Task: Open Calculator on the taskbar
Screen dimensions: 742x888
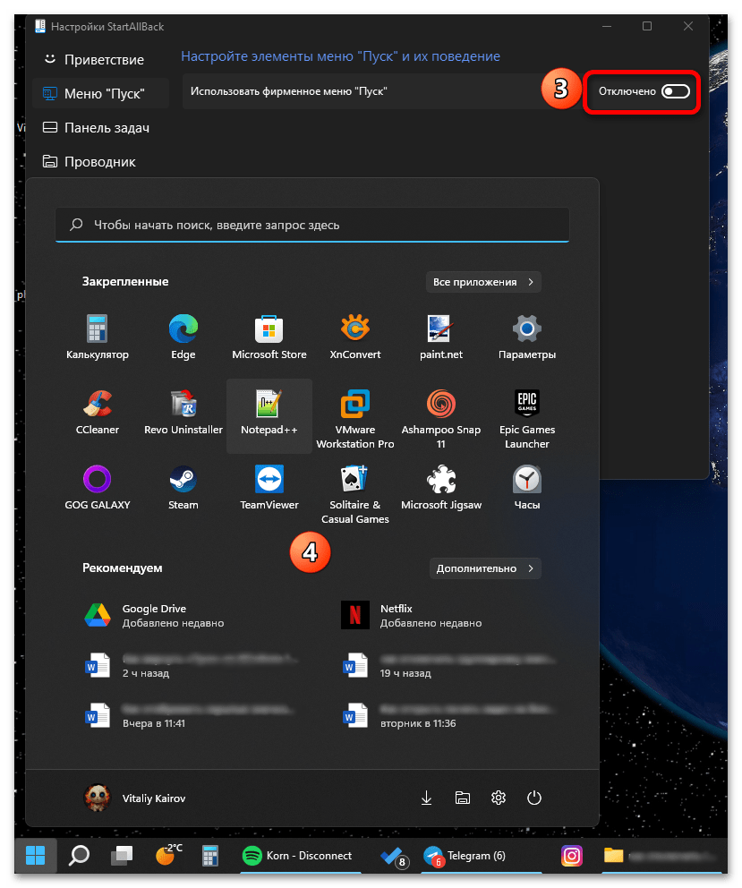Action: point(210,855)
